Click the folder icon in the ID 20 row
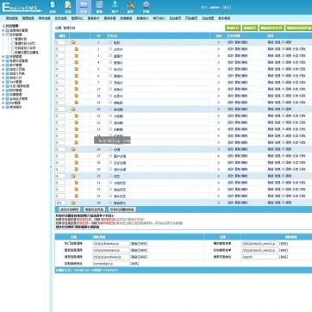 pyautogui.click(x=73, y=109)
